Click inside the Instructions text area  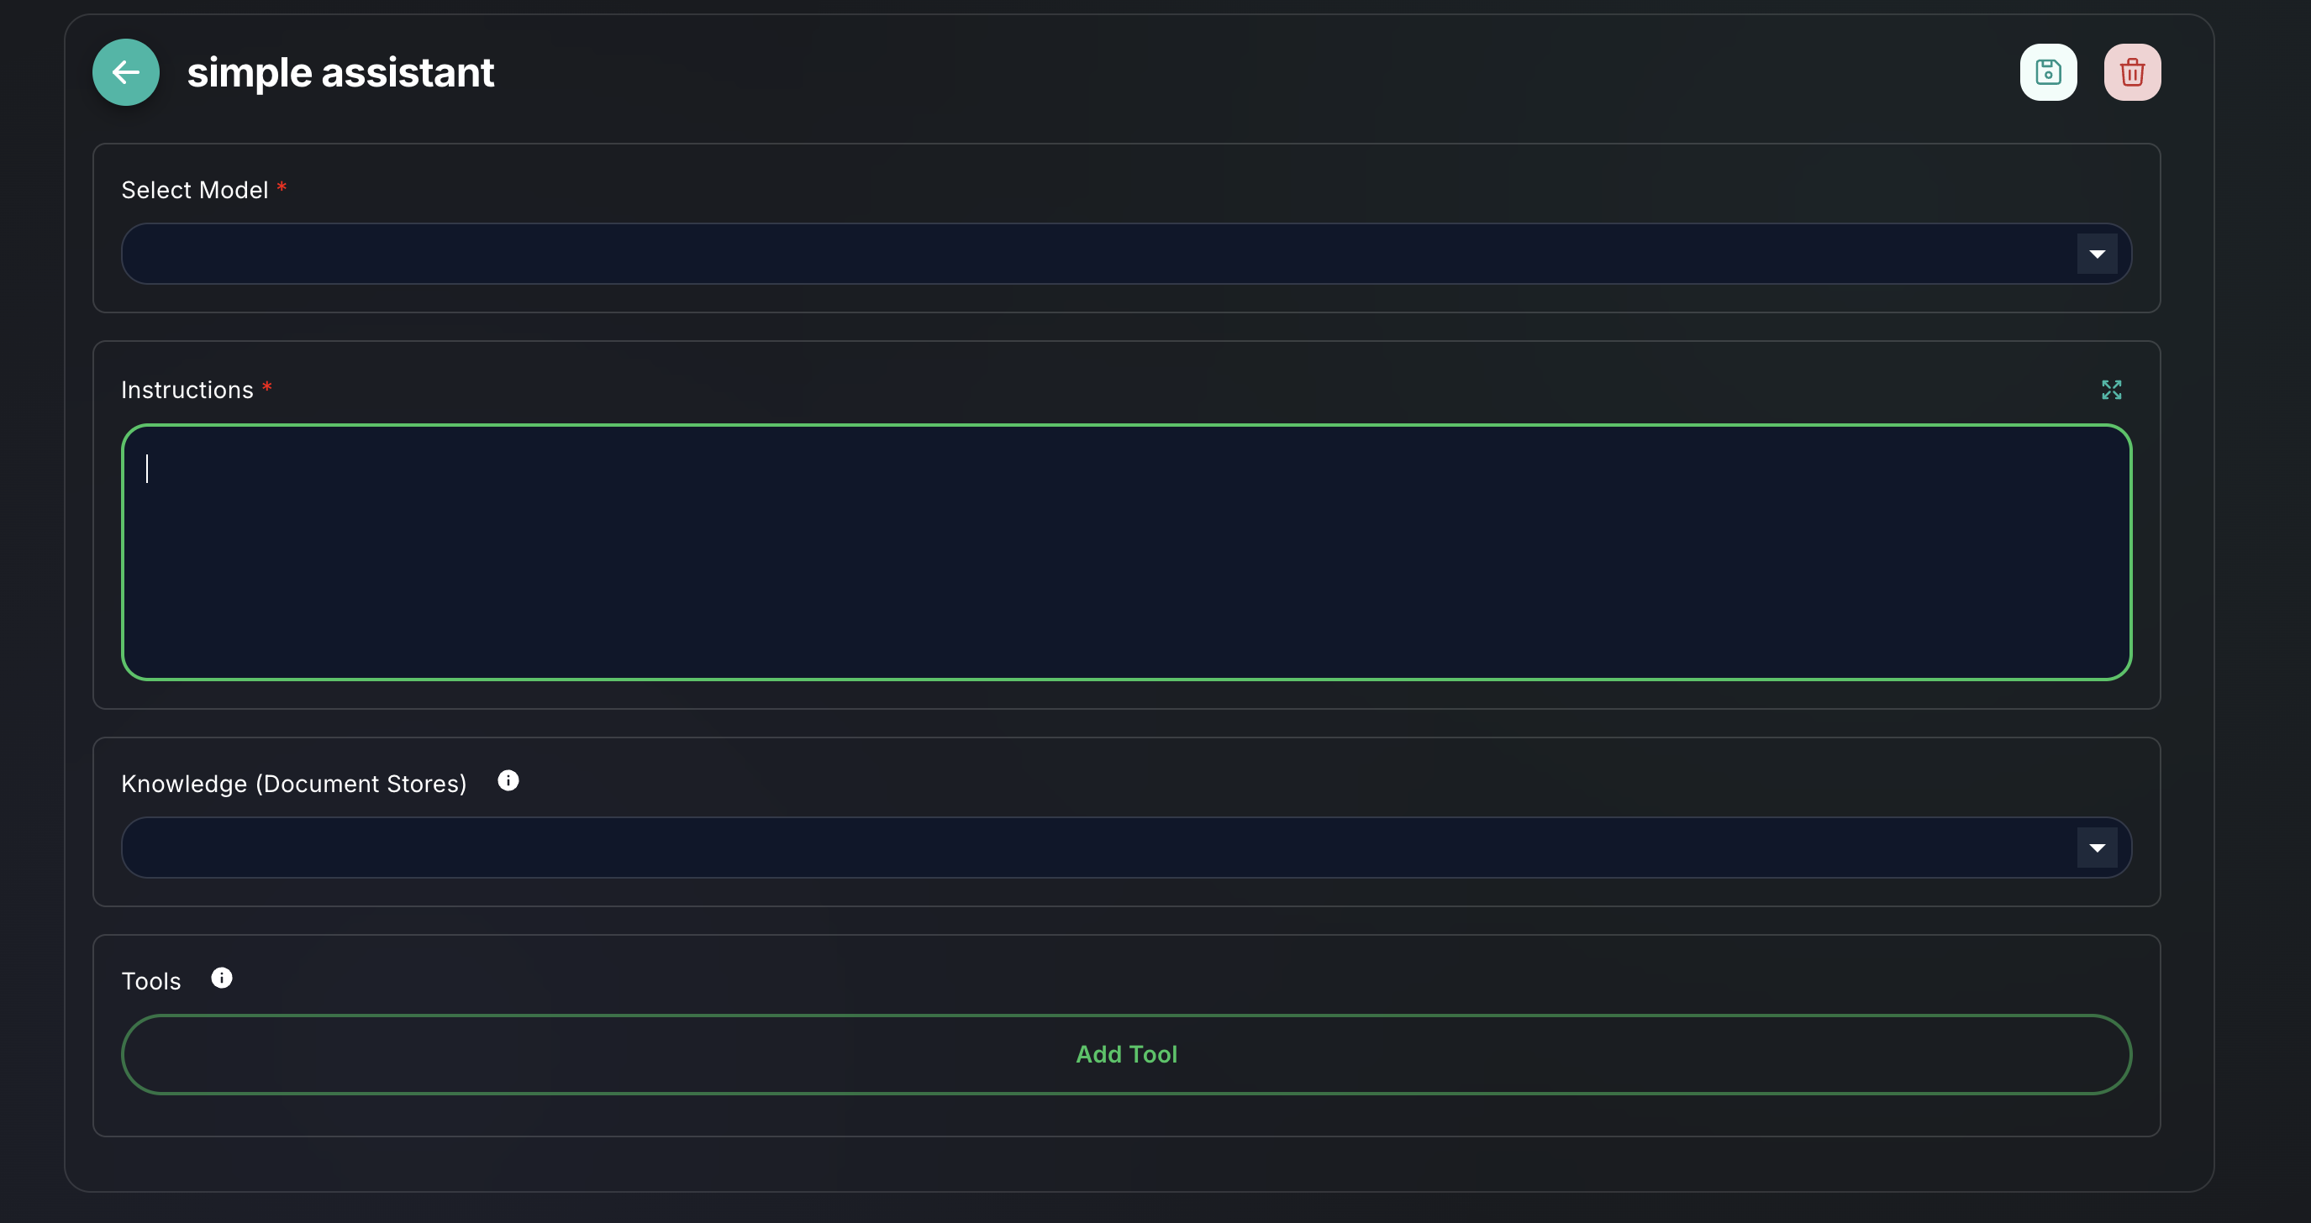pos(1126,551)
